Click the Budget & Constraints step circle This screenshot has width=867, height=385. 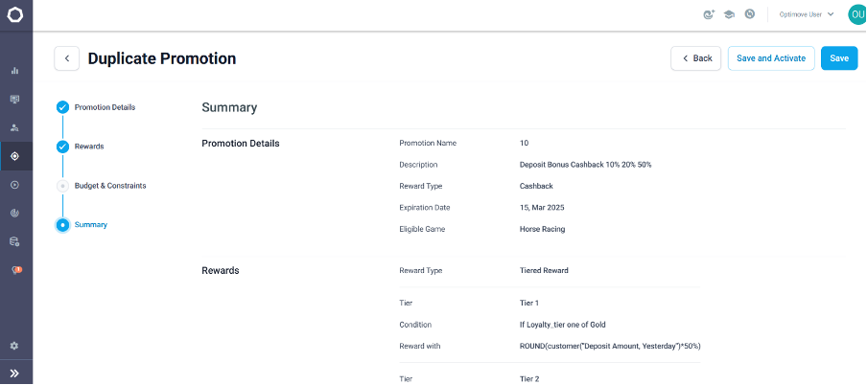pos(62,186)
